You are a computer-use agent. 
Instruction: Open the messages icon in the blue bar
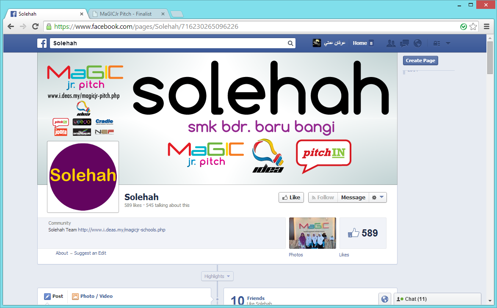(x=404, y=44)
